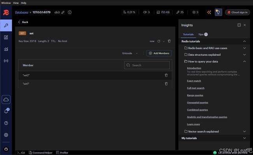Open the help question mark icon
253x155 pixels.
pyautogui.click(x=6, y=123)
